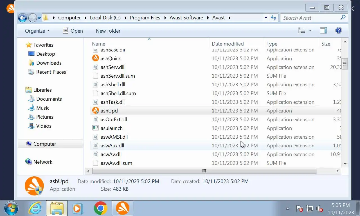Select Avast Software breadcrumb
The height and width of the screenshot is (216, 360).
point(186,18)
